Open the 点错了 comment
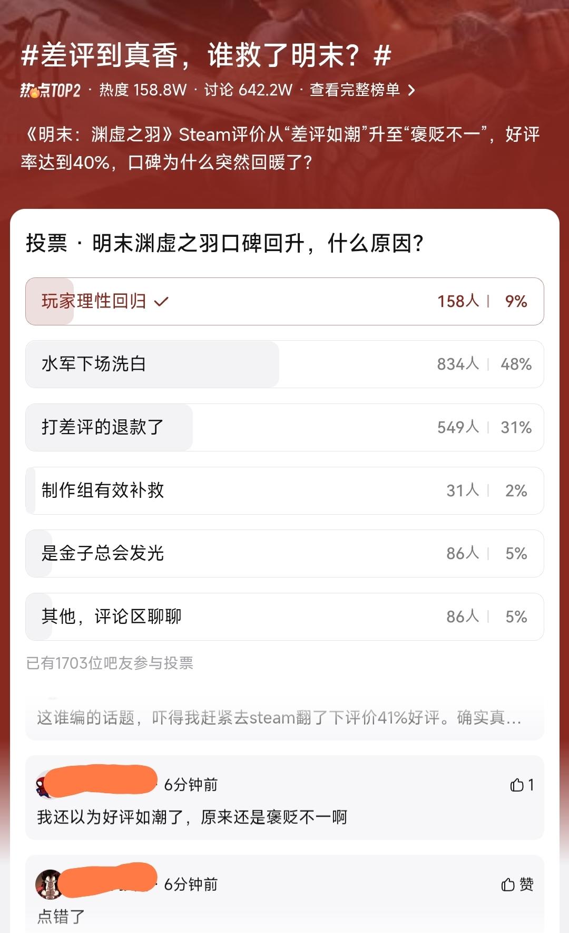 [x=61, y=916]
